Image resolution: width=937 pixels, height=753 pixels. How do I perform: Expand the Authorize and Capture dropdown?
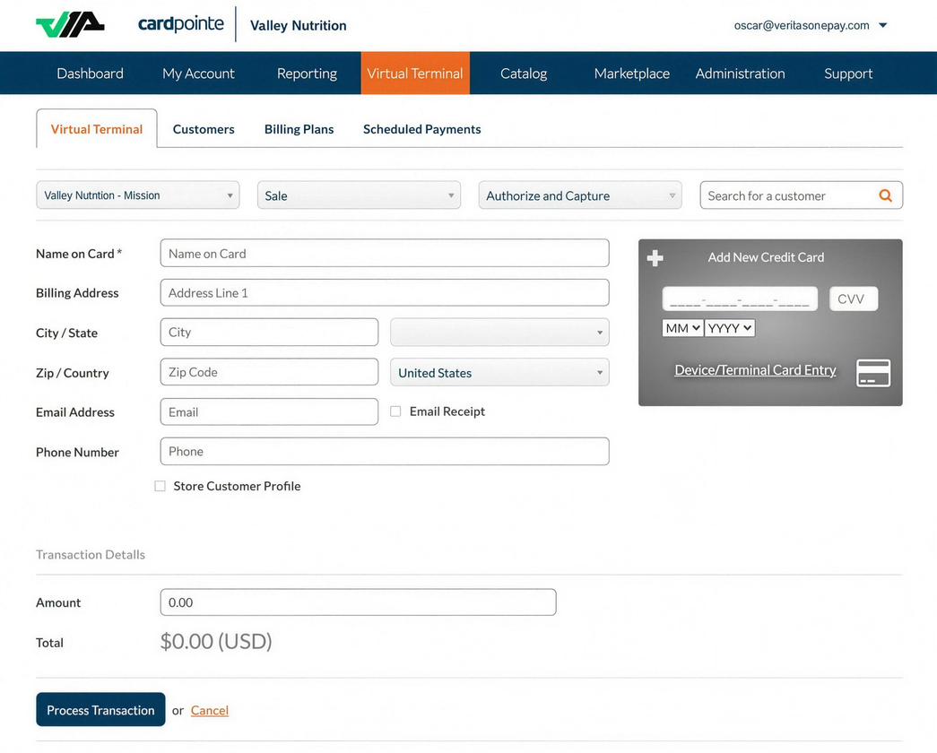[x=580, y=195]
